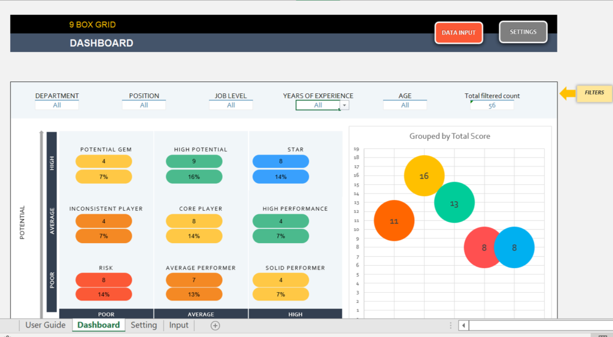Click the Inconsistent Player count pill 4
This screenshot has height=337, width=613.
104,221
